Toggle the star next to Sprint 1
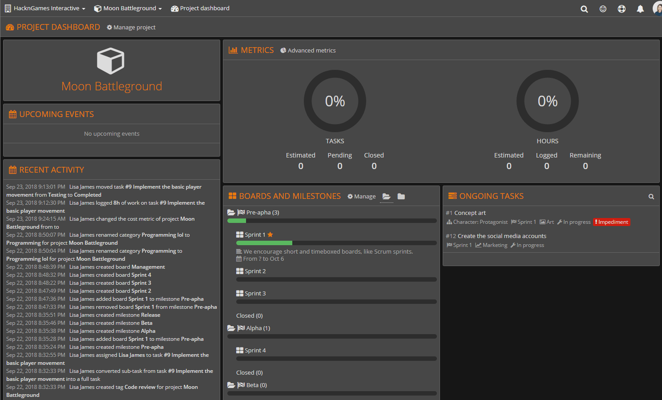The width and height of the screenshot is (662, 400). click(270, 235)
